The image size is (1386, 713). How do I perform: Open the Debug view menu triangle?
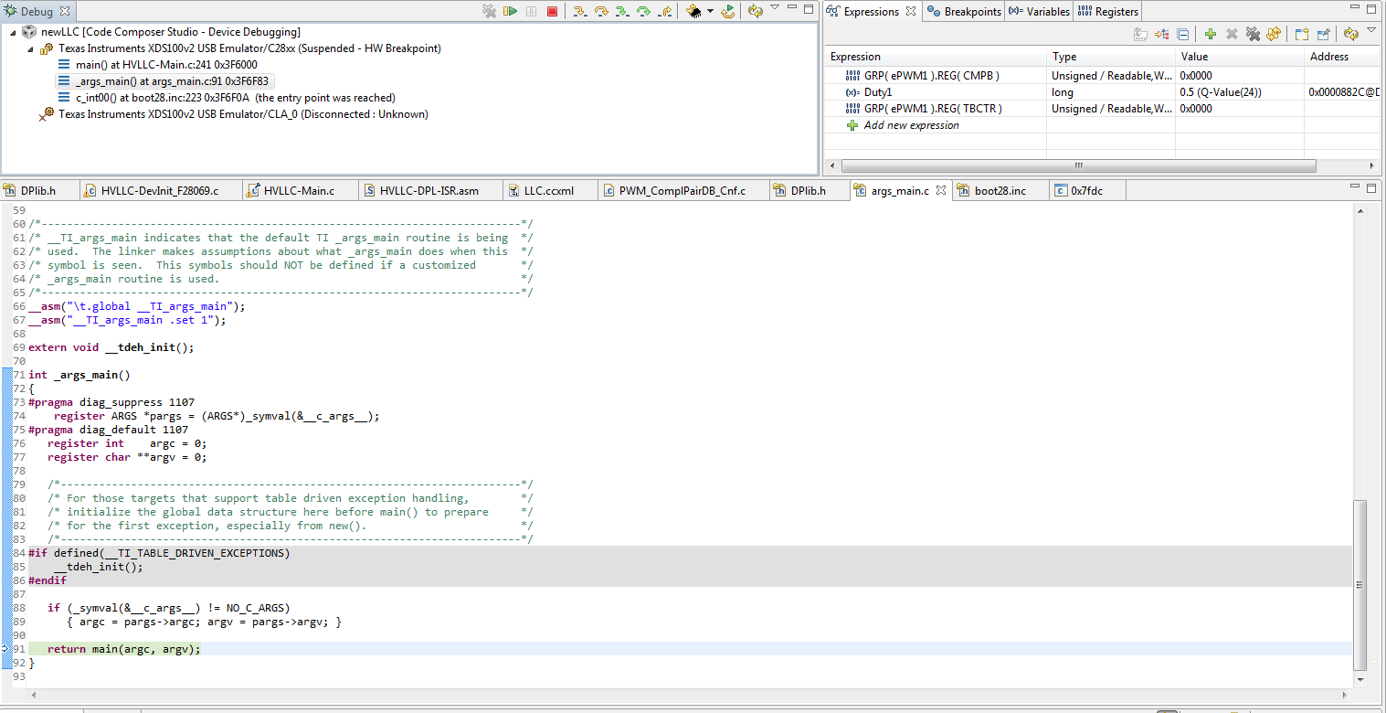pyautogui.click(x=775, y=8)
